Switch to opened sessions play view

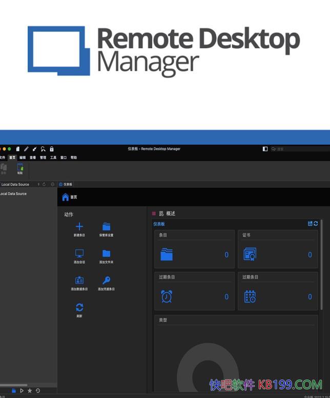coord(22,391)
